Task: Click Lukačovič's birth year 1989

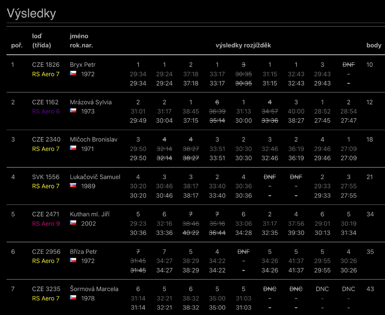Action: click(88, 186)
